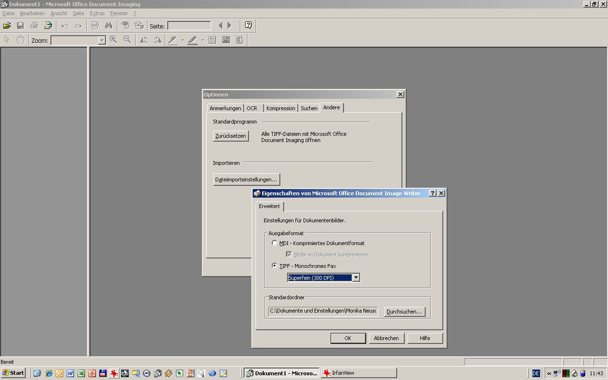
Task: Select the Erweitert tab
Action: coord(269,206)
